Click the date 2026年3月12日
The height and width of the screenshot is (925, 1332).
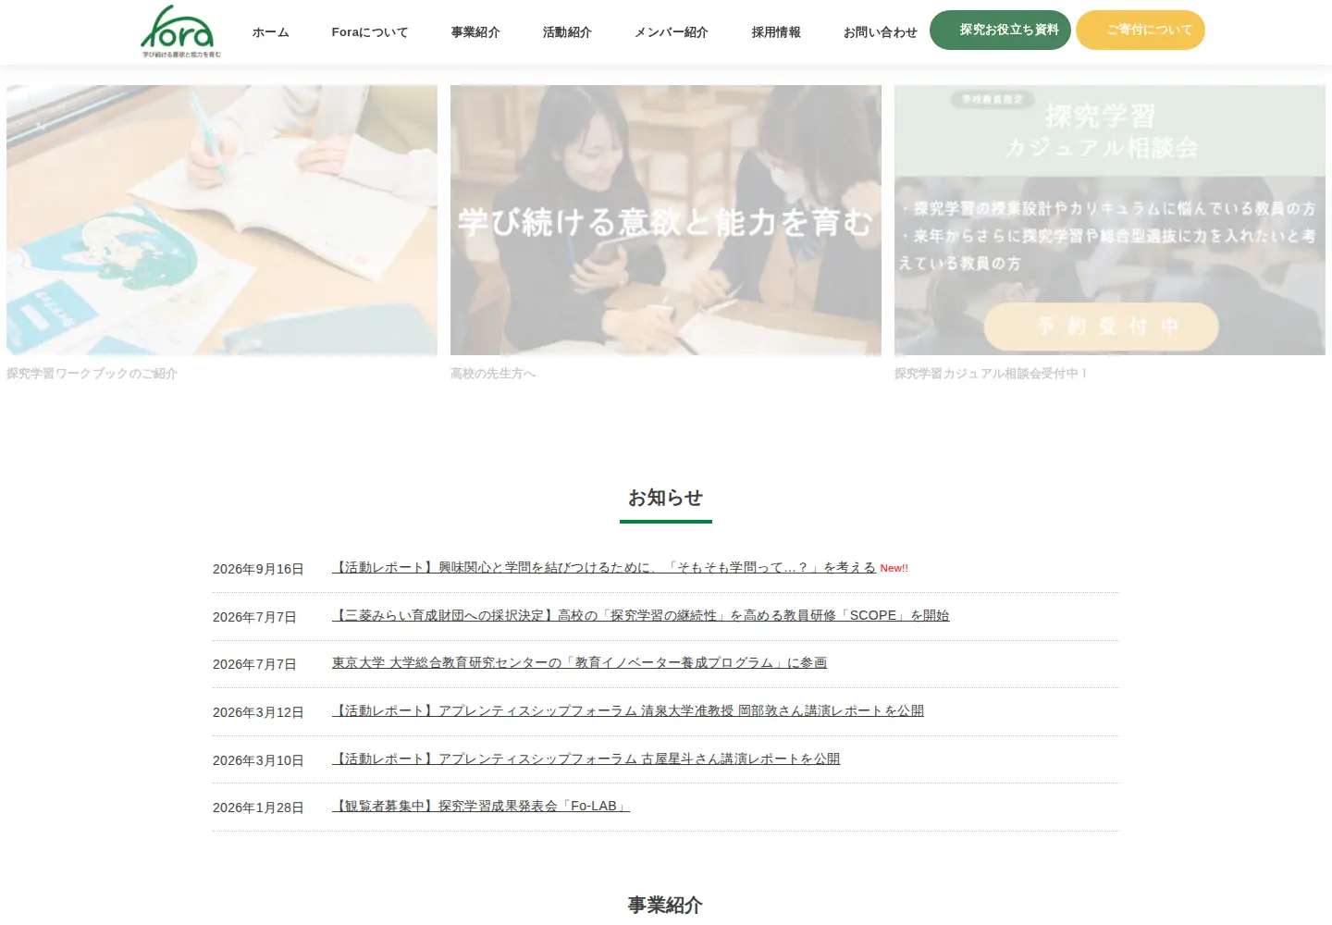point(258,712)
